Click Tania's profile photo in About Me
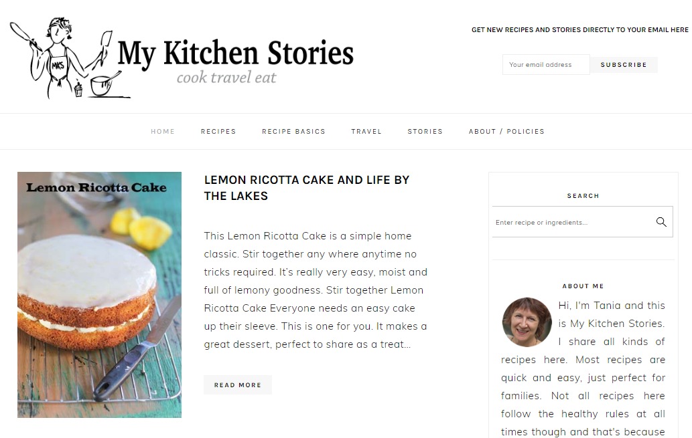The width and height of the screenshot is (692, 438). coord(527,322)
